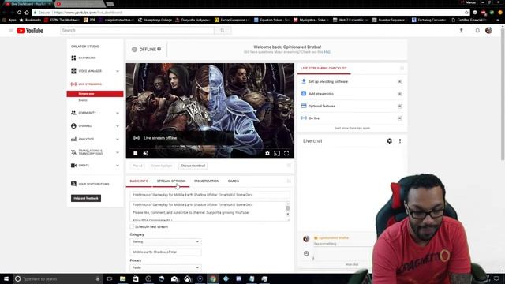Viewport: 505px width, 284px height.
Task: Expand the Video Manager chevron
Action: [x=118, y=71]
